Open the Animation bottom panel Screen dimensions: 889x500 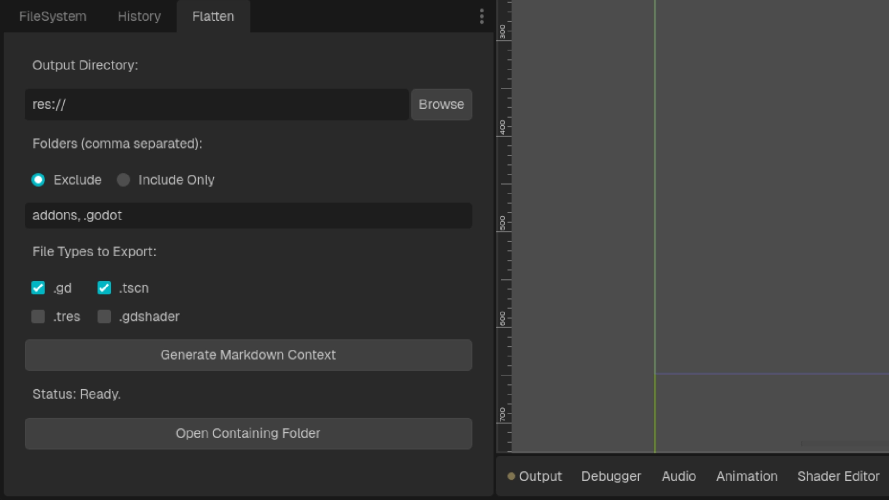[x=746, y=476]
